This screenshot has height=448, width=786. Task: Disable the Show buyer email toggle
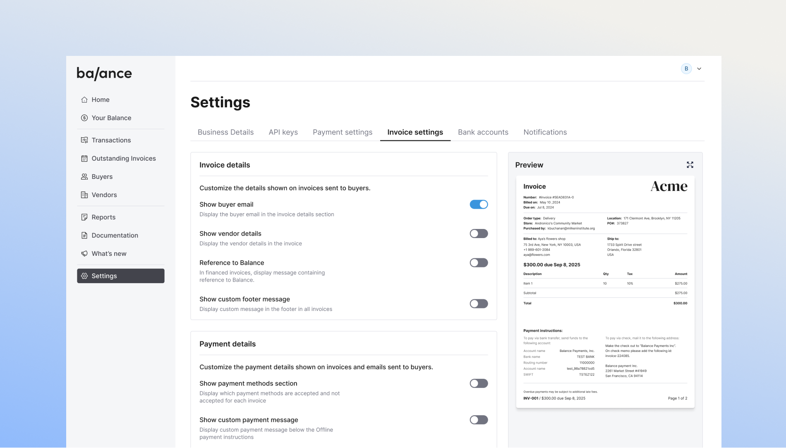pyautogui.click(x=479, y=205)
